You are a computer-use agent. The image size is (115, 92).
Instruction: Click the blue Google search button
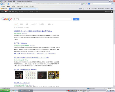click(x=76, y=19)
